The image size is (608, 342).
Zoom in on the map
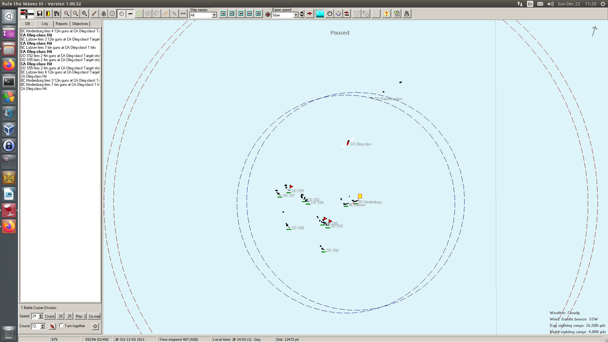(67, 14)
